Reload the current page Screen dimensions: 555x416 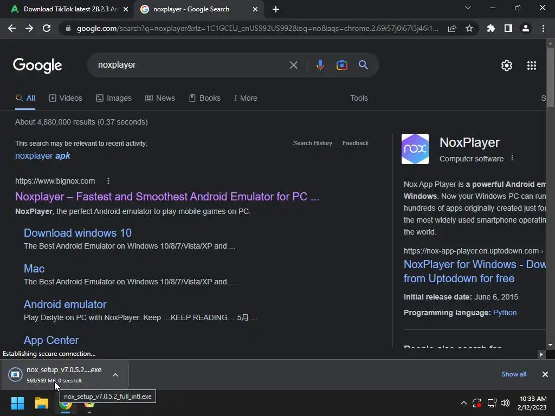[47, 28]
